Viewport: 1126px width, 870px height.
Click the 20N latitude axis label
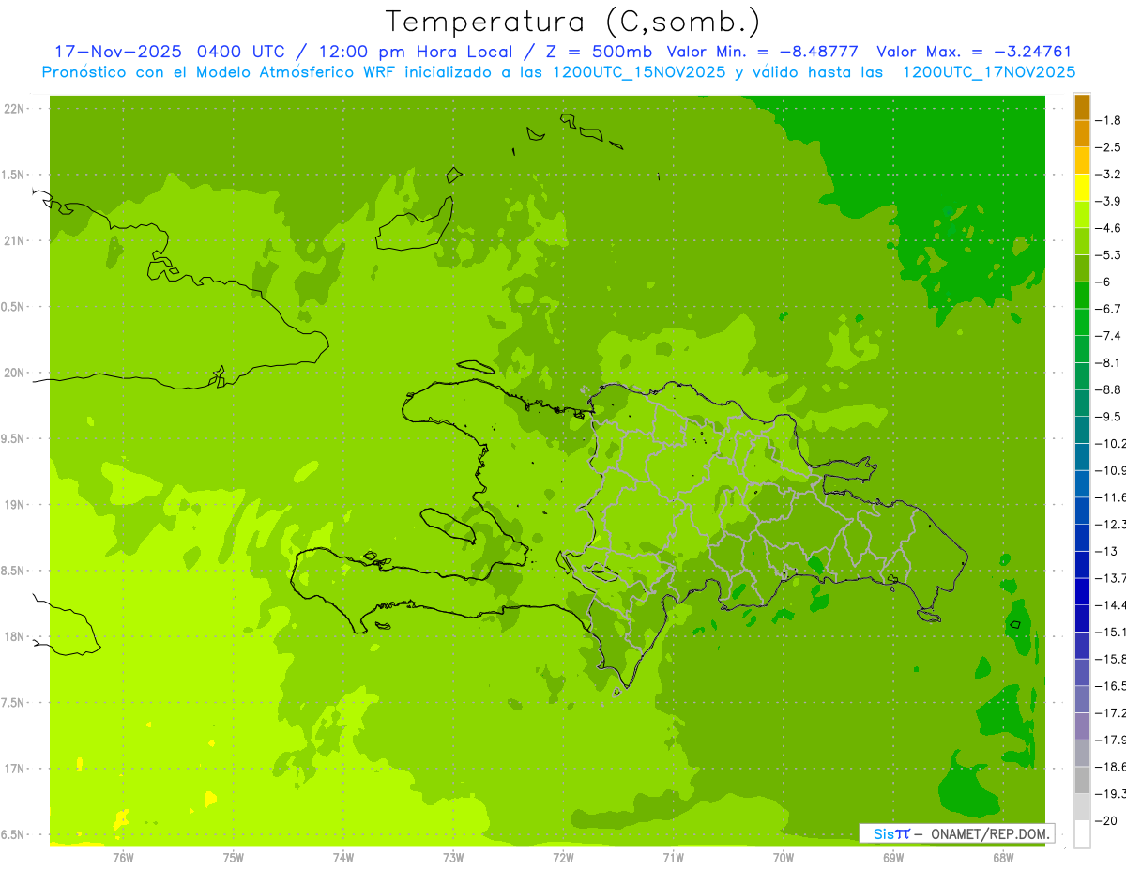coord(15,373)
